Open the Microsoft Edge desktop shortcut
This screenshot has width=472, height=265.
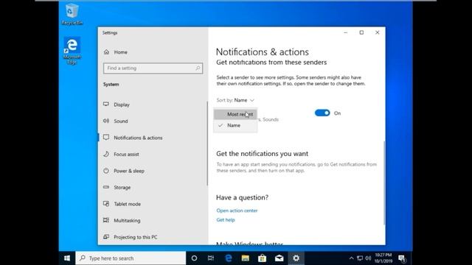coord(72,51)
